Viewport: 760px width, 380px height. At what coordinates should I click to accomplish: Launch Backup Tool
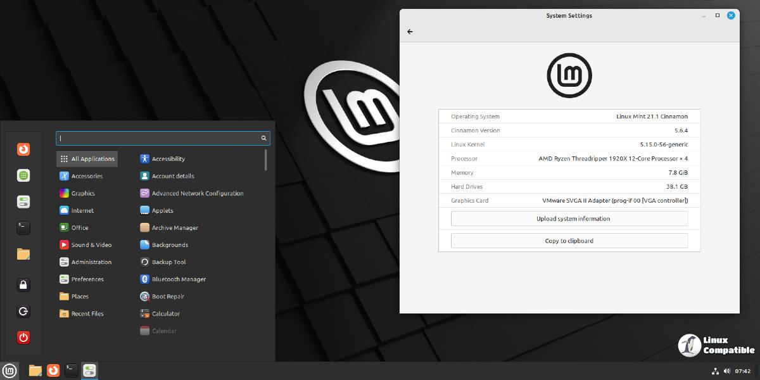(x=163, y=262)
